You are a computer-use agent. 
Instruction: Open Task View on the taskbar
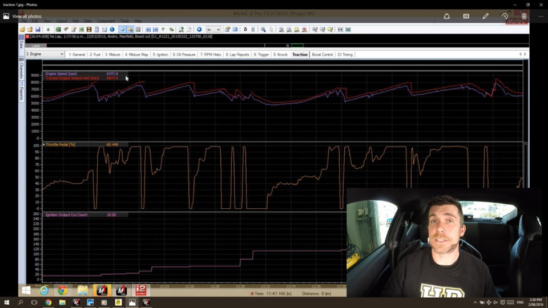coord(34,302)
